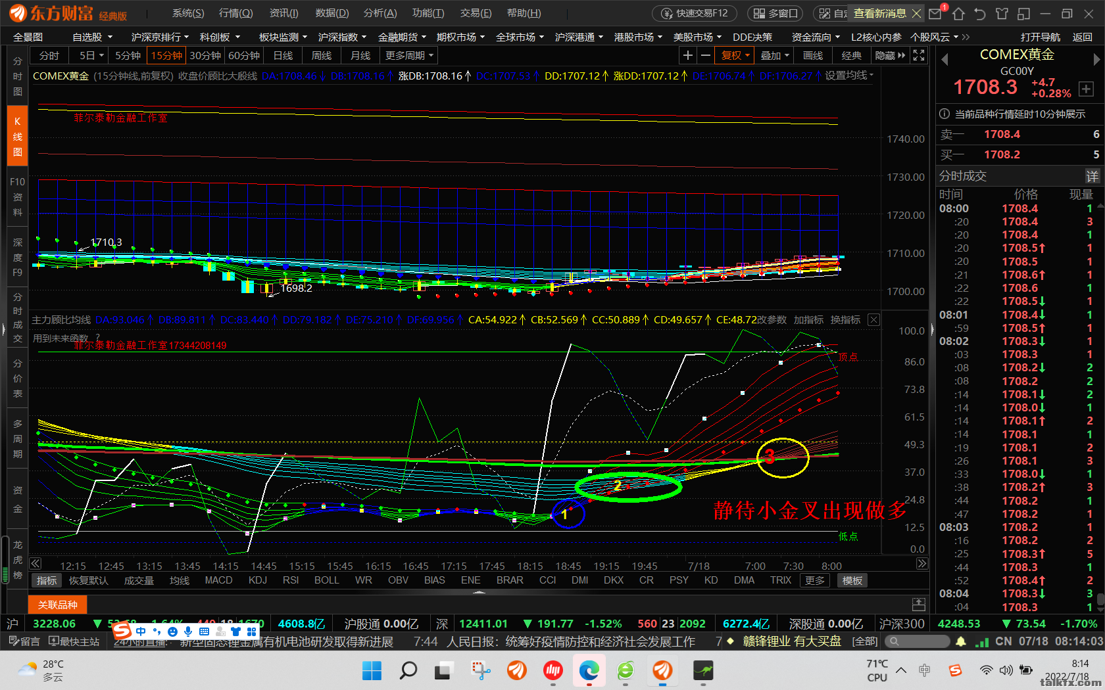This screenshot has height=690, width=1105.
Task: Zoom in chart with plus icon
Action: coord(688,56)
